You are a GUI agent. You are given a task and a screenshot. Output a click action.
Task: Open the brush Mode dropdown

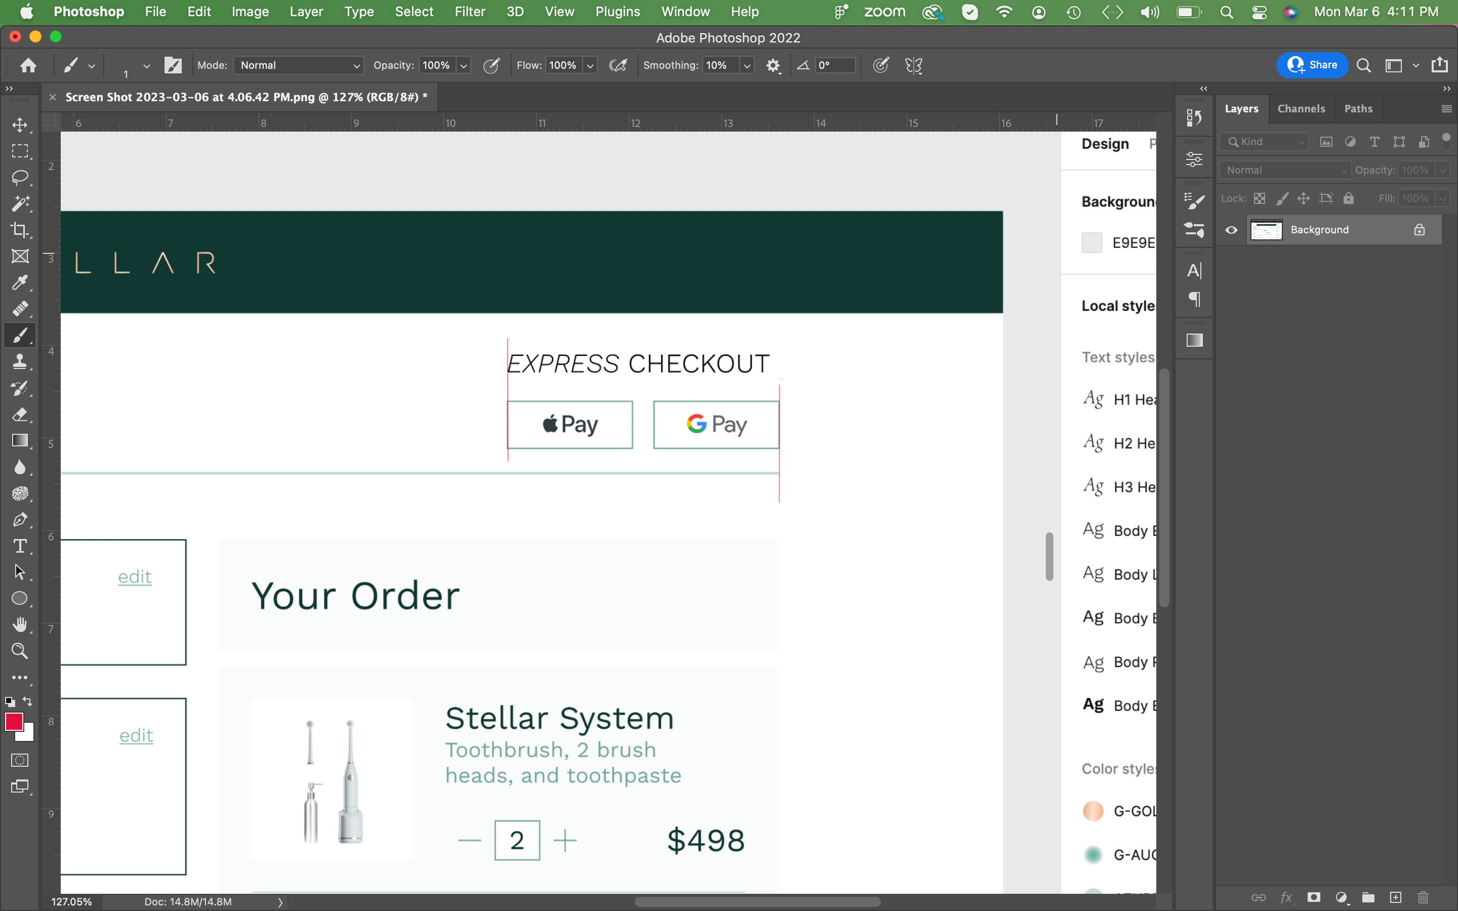click(299, 65)
